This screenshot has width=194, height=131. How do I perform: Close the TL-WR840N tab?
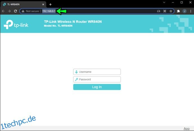tap(43, 4)
